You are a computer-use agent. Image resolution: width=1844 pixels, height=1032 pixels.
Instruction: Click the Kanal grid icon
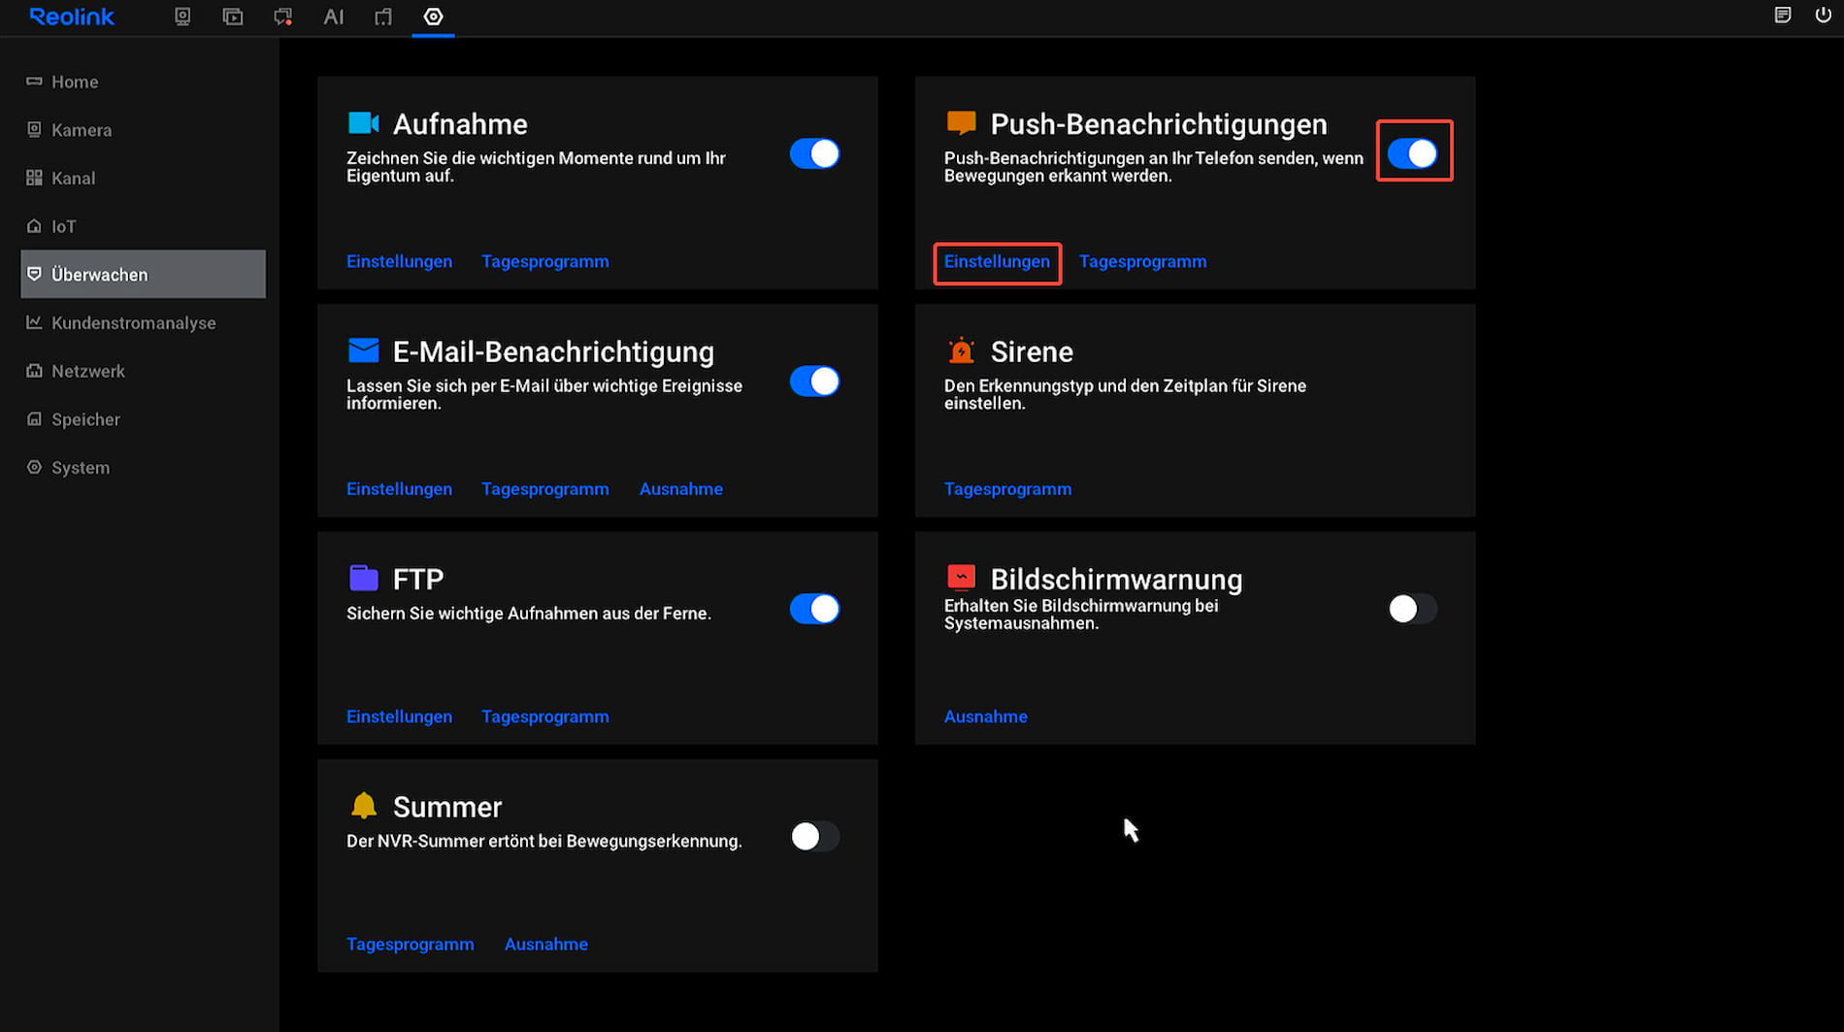[34, 178]
